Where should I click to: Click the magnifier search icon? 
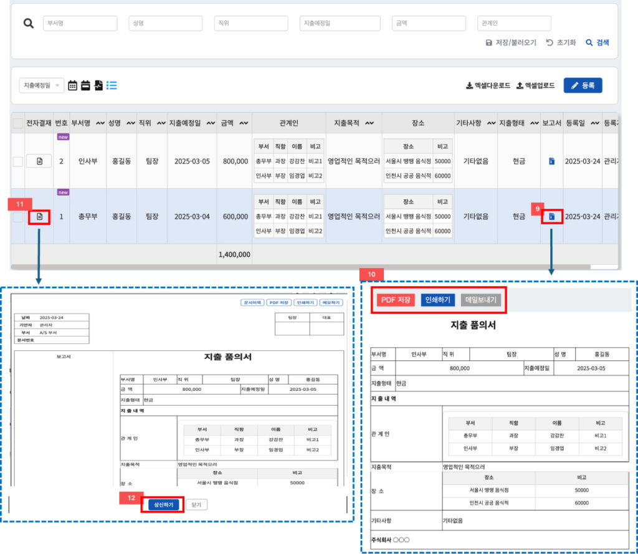(x=28, y=24)
